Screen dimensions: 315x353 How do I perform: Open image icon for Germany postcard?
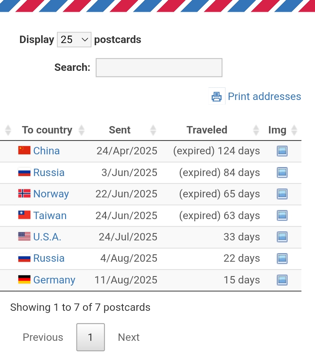(x=282, y=280)
